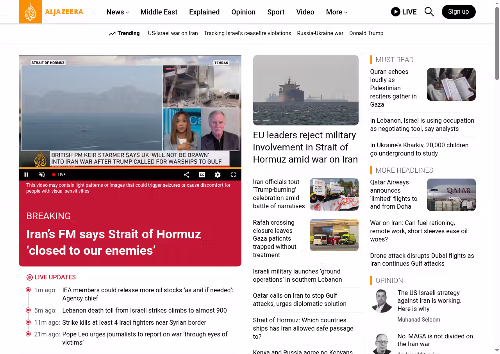This screenshot has width=500, height=354.
Task: Click the Sign up button
Action: [x=458, y=12]
